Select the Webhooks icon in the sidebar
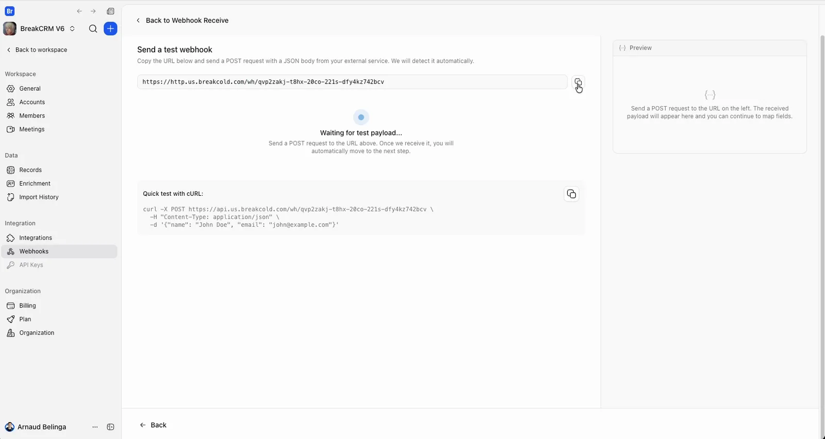Viewport: 825px width, 439px height. (x=10, y=251)
